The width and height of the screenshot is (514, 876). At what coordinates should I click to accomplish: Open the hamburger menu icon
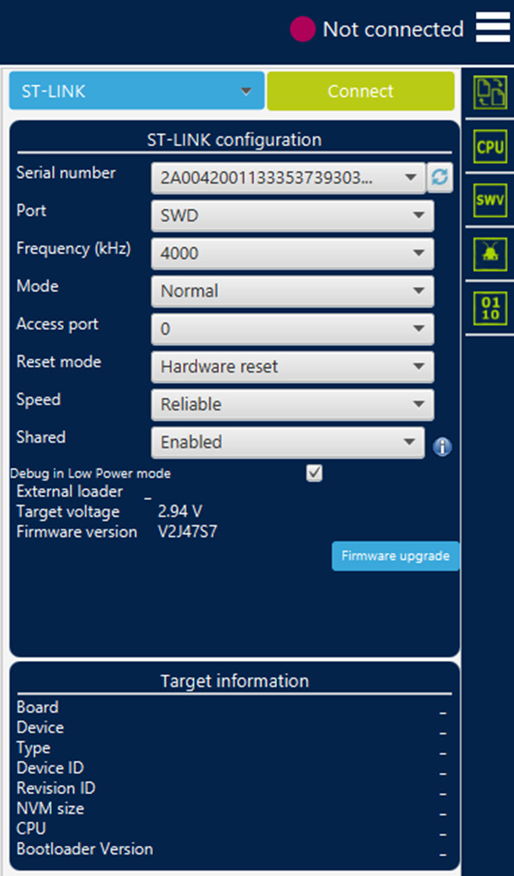point(492,28)
